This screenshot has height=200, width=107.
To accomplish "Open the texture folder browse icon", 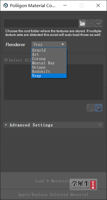I will [82, 23].
